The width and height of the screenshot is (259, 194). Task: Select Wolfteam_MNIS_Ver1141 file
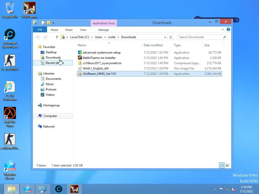[x=149, y=74]
